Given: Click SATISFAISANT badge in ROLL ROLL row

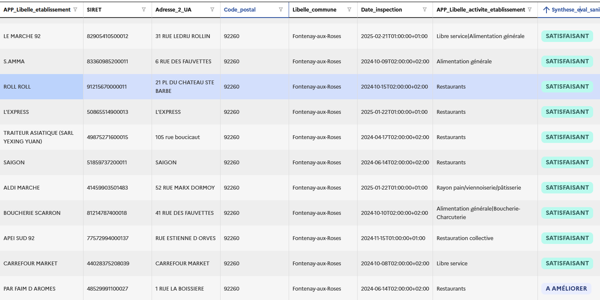Looking at the screenshot, I should (x=567, y=86).
